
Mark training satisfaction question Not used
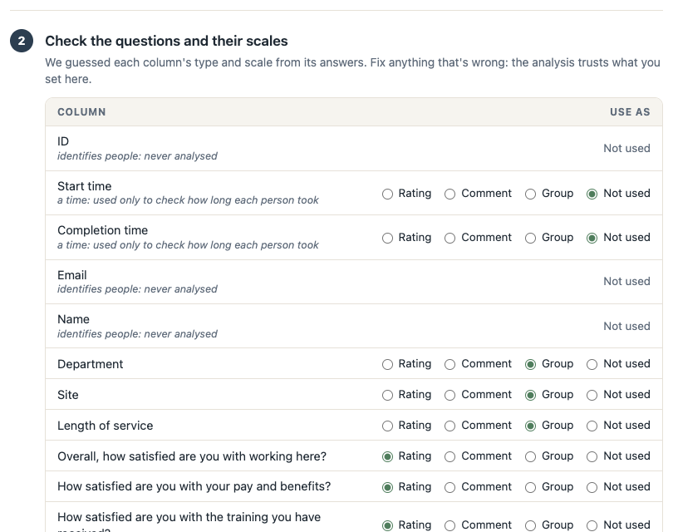click(592, 525)
